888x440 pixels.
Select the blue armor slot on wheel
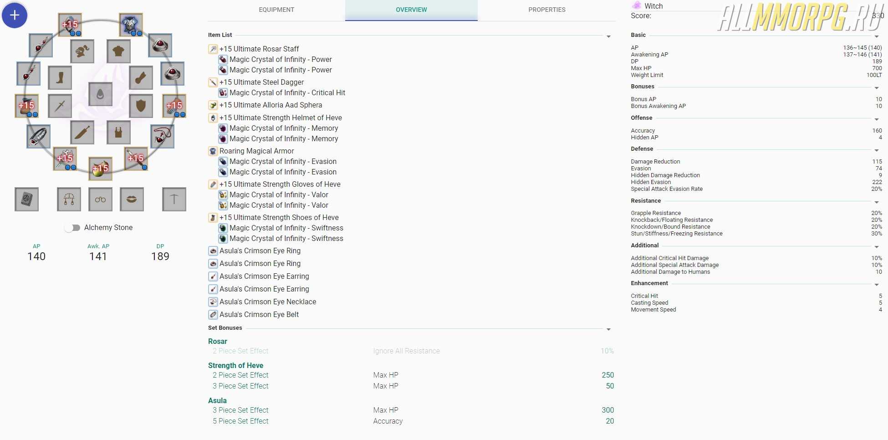131,25
